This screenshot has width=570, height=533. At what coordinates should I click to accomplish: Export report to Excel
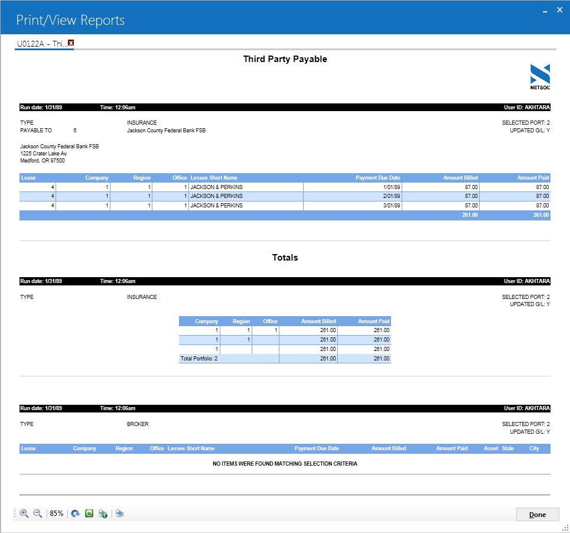click(x=89, y=513)
